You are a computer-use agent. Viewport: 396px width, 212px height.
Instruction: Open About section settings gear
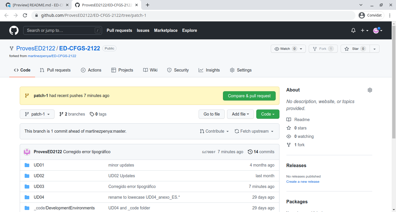point(370,90)
